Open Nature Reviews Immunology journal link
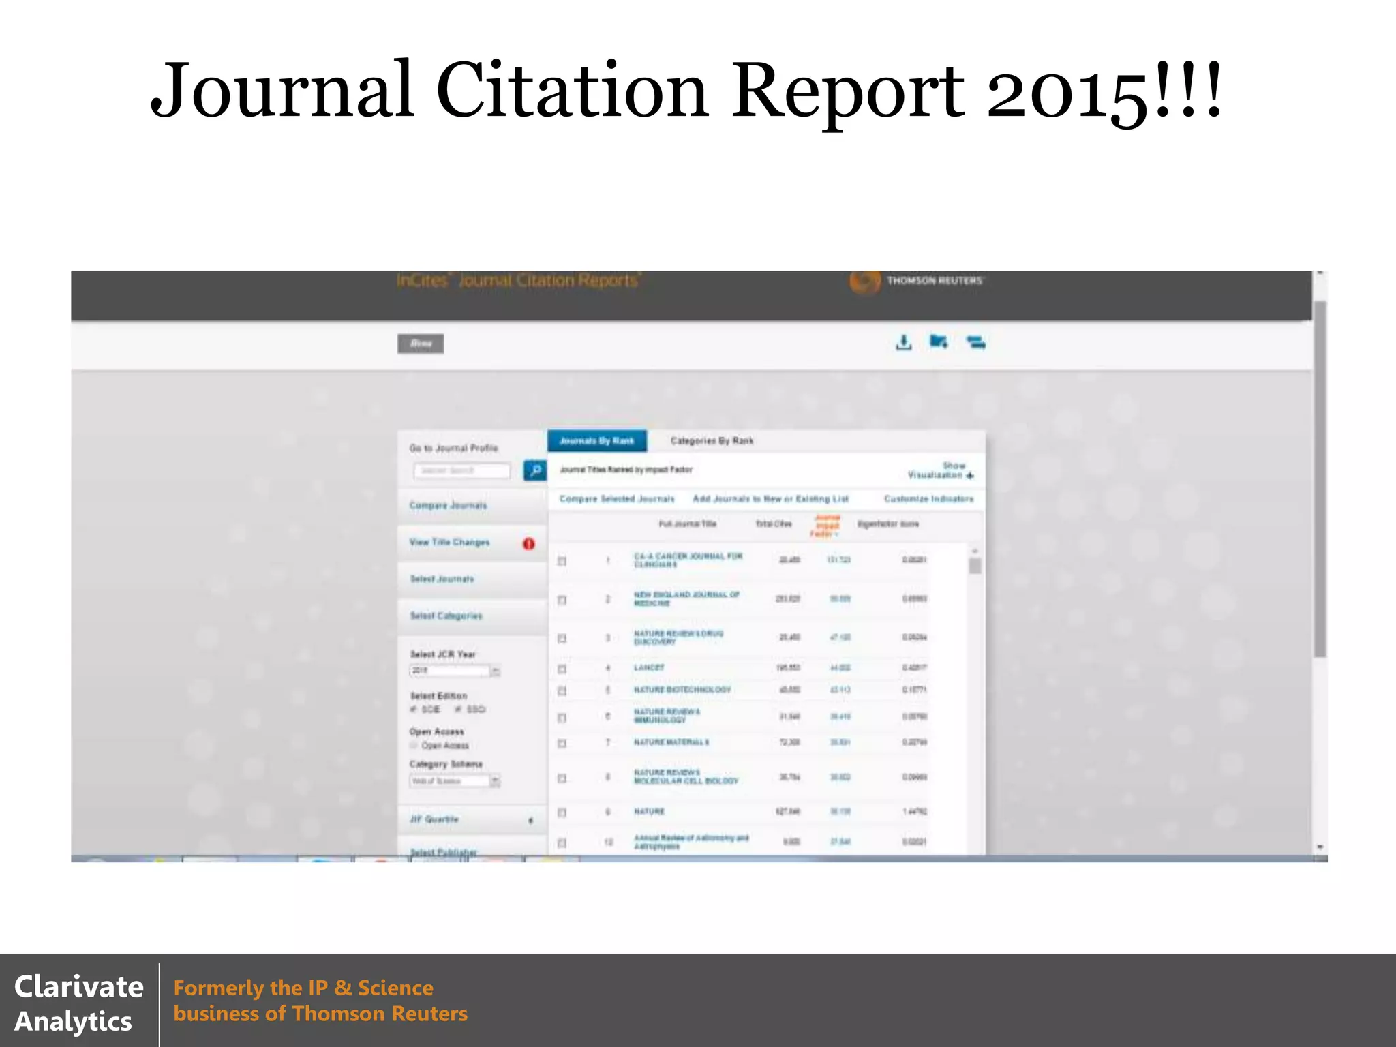This screenshot has height=1047, width=1396. [x=667, y=716]
